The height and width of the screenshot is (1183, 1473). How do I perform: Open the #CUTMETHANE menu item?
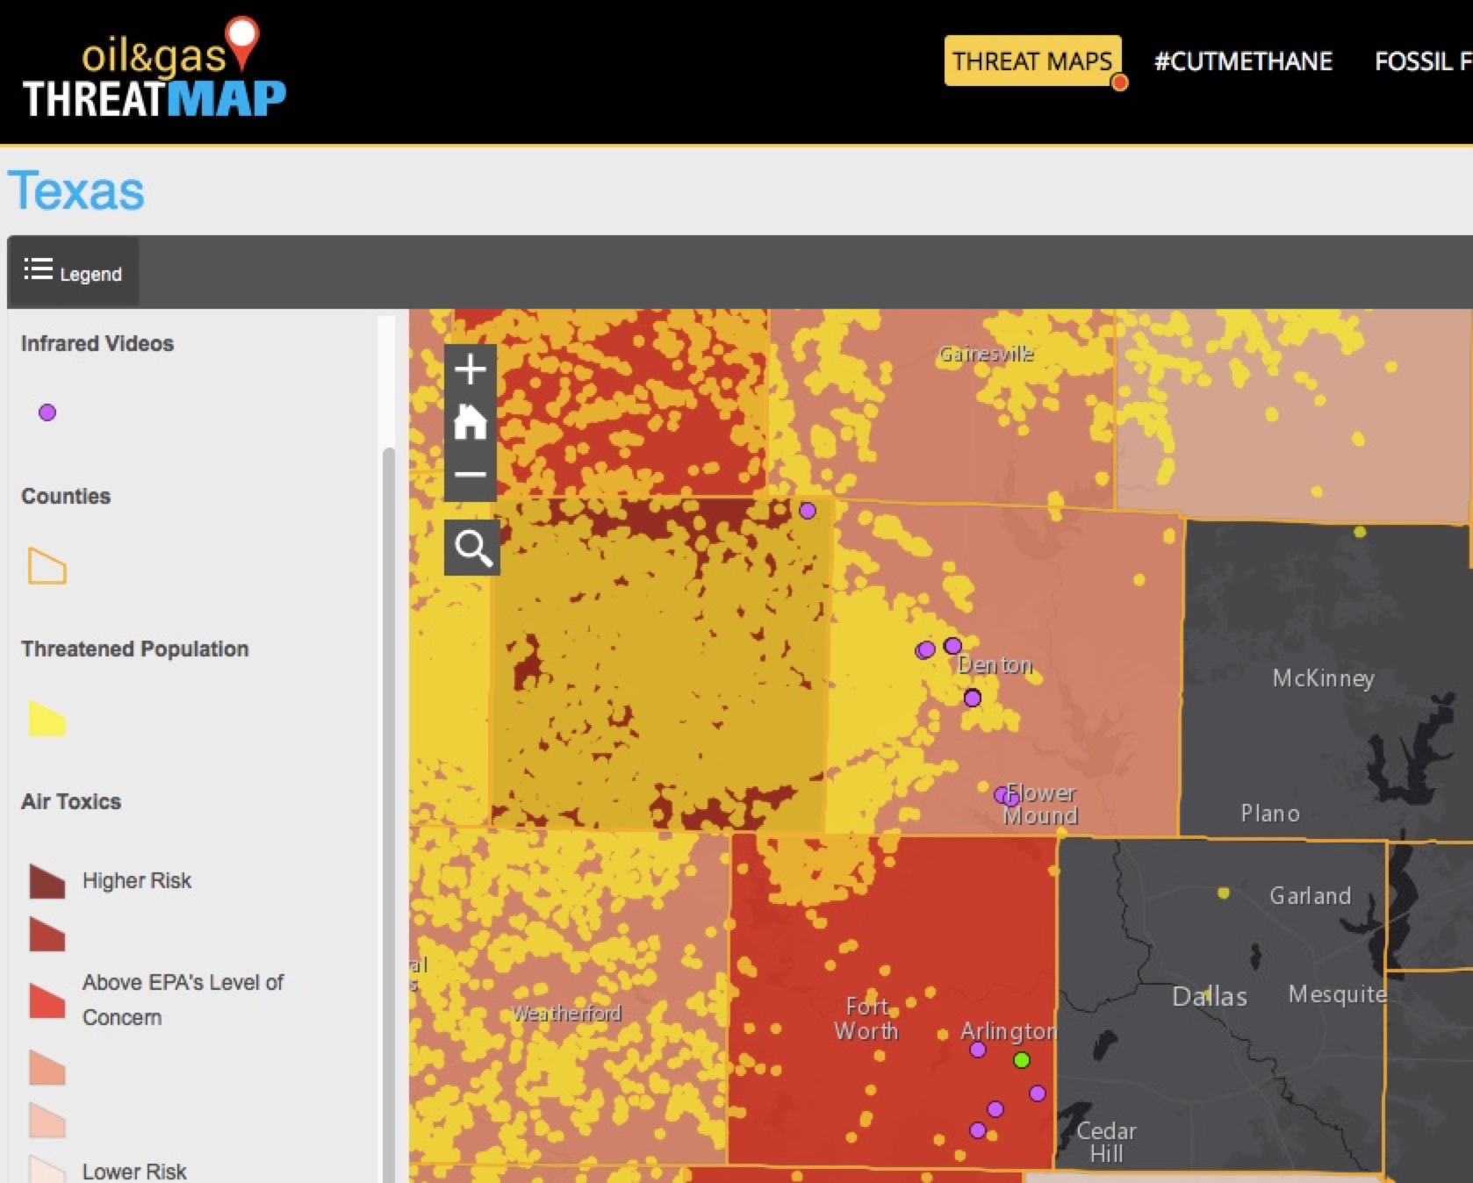pyautogui.click(x=1243, y=61)
